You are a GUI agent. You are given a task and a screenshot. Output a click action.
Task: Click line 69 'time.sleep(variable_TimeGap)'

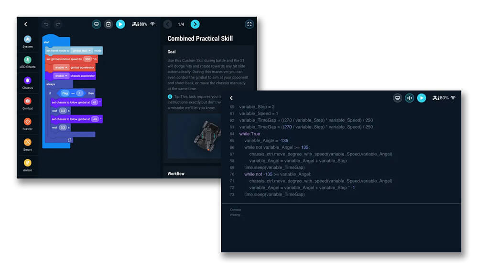[x=274, y=167]
